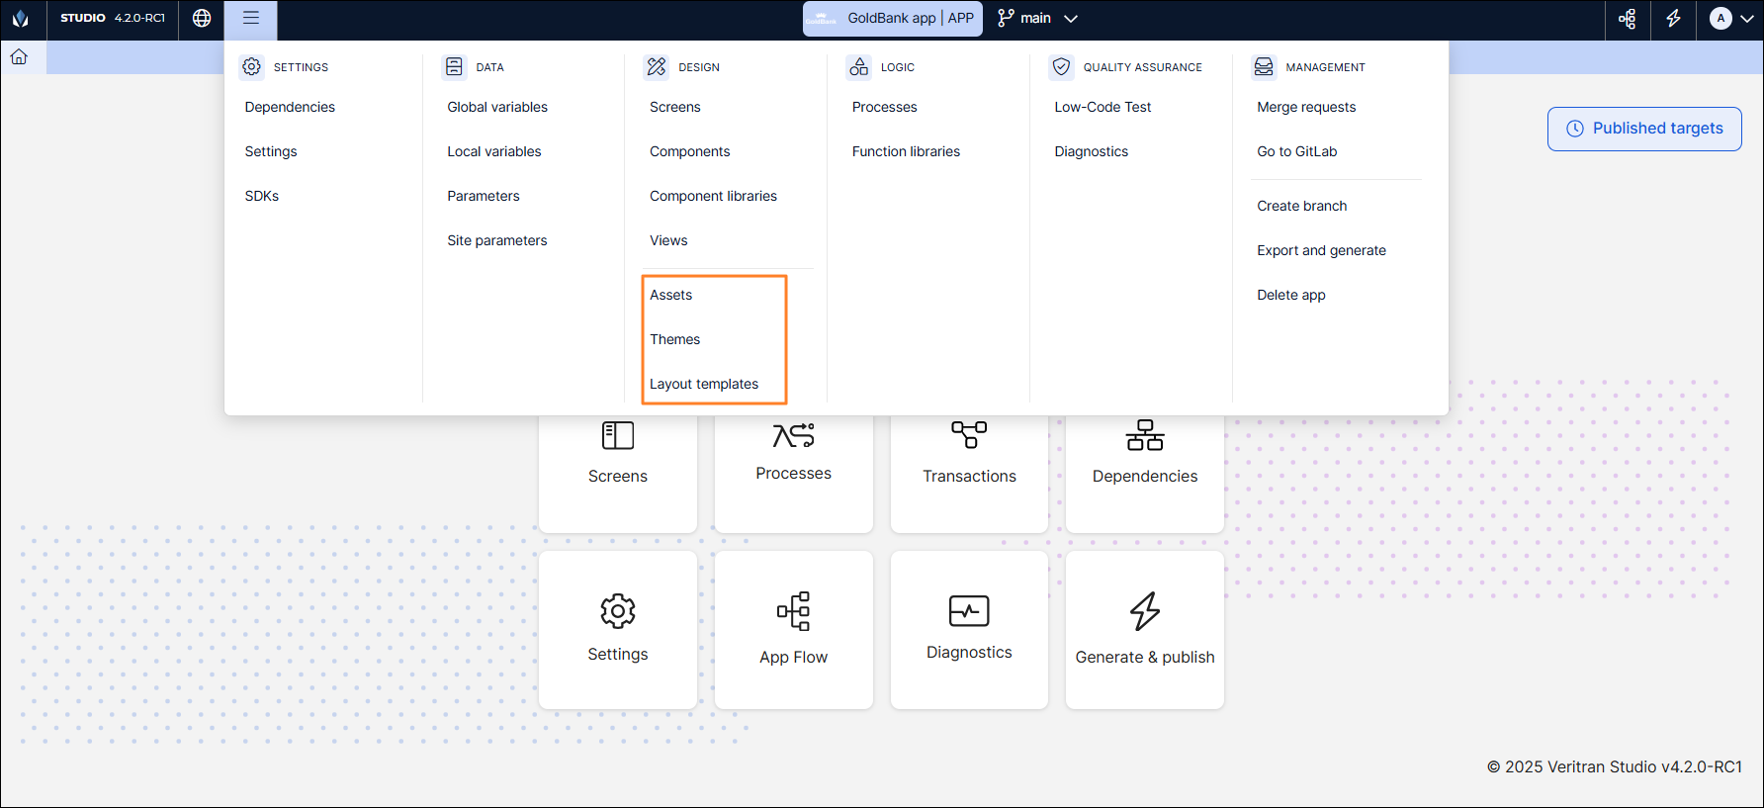The image size is (1764, 808).
Task: Open the GoldBank app selector
Action: tap(892, 19)
